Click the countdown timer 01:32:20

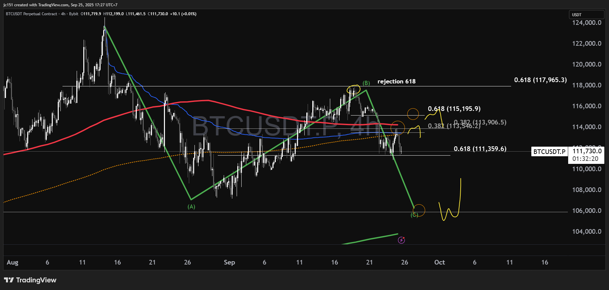tap(585, 159)
